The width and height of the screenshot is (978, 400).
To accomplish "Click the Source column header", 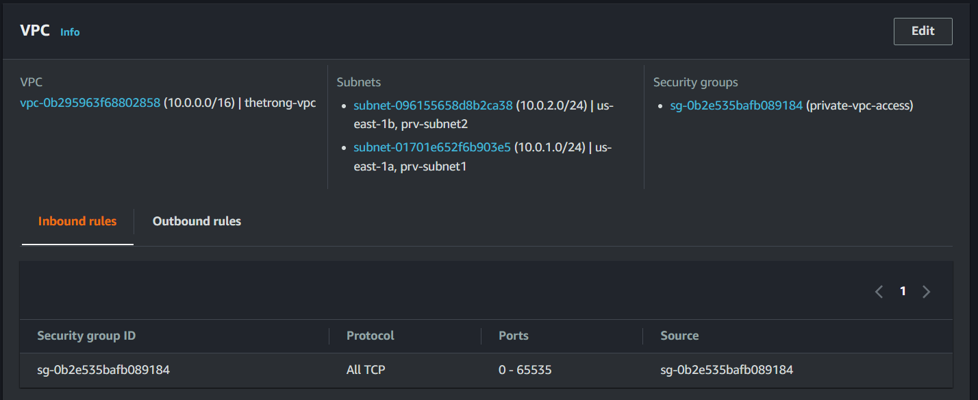I will pos(679,336).
